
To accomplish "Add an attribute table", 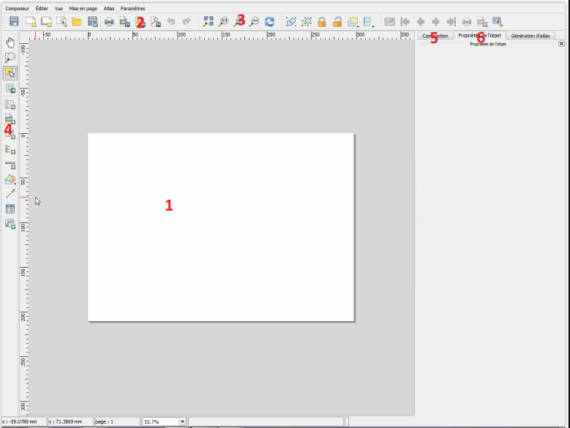I will (x=10, y=209).
